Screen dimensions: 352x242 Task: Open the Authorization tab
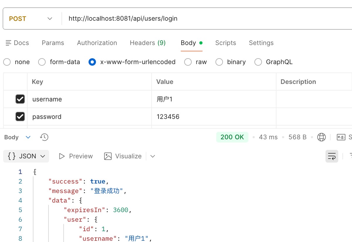(97, 43)
